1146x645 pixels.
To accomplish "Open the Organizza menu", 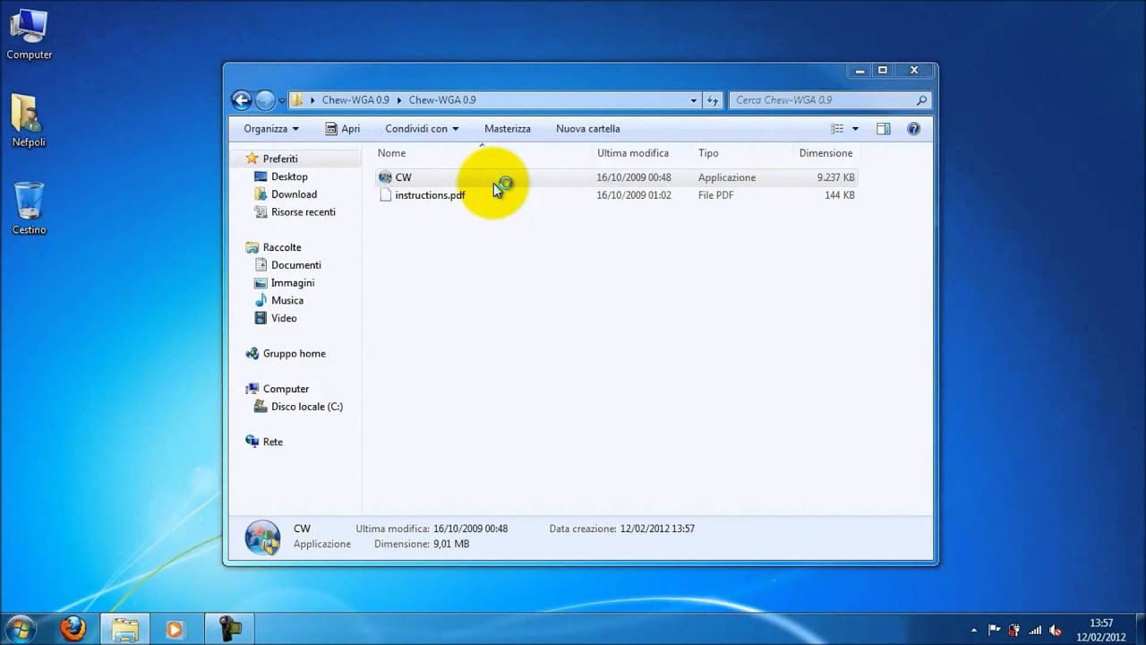I will (x=271, y=129).
